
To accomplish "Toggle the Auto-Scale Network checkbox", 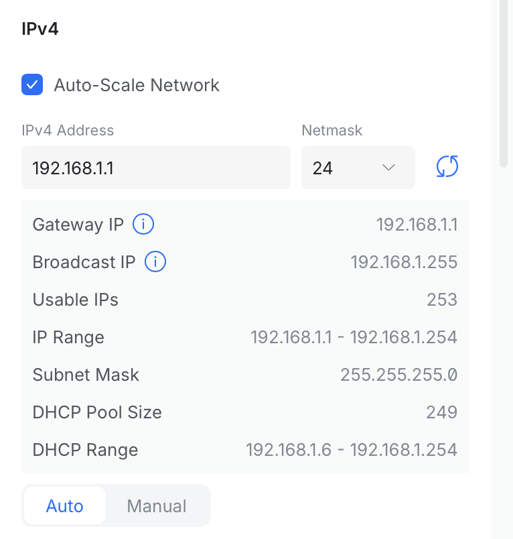I will click(x=32, y=84).
